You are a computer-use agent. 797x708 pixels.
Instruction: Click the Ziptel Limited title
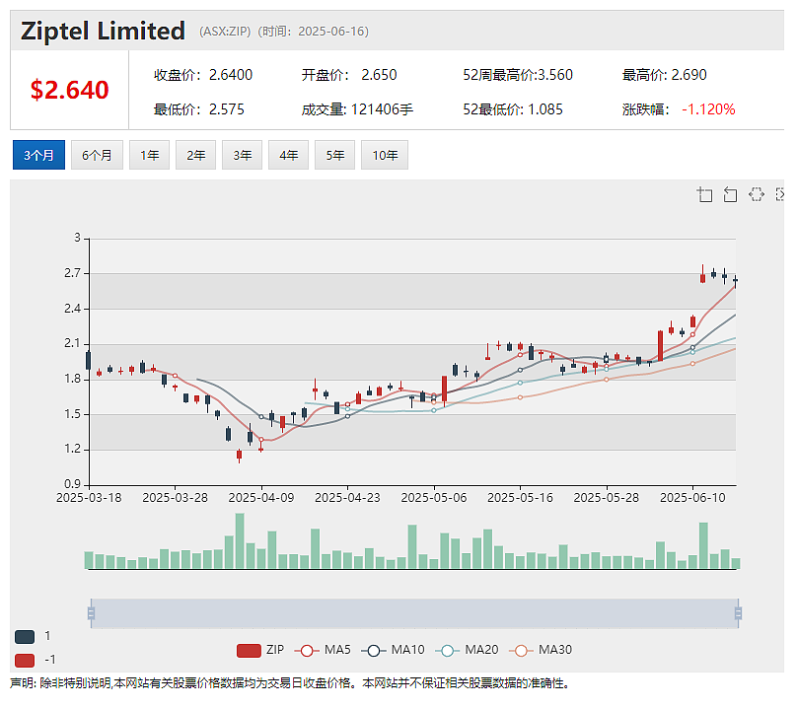point(103,31)
